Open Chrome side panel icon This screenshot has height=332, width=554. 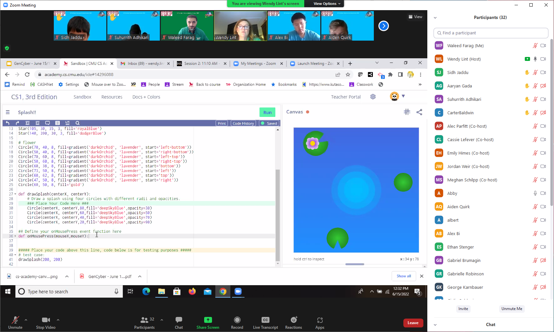[400, 75]
